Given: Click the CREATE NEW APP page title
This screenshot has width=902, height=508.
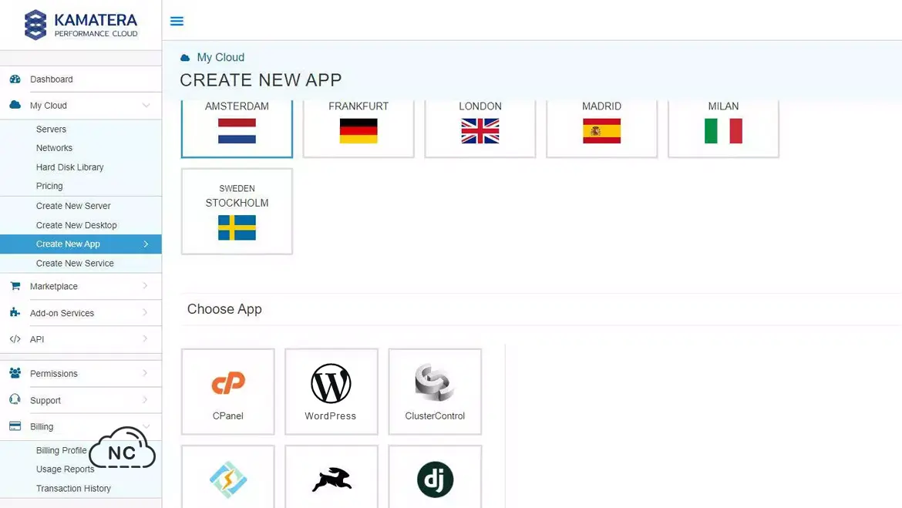Looking at the screenshot, I should point(261,80).
